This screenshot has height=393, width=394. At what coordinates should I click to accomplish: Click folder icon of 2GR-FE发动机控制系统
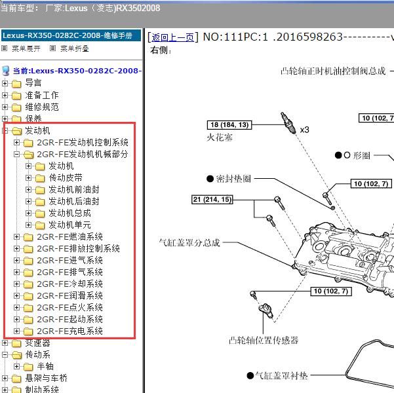tap(28, 143)
